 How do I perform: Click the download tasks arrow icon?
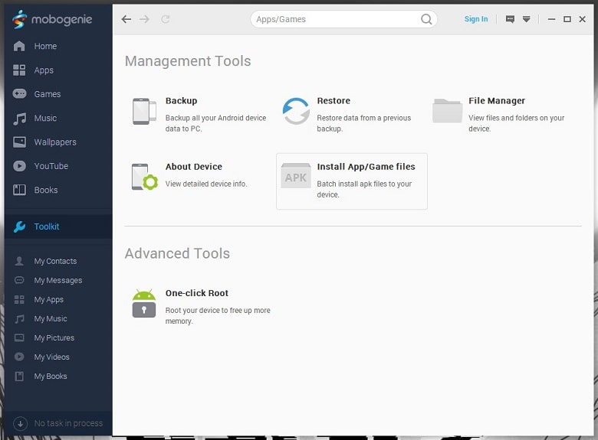[20, 423]
